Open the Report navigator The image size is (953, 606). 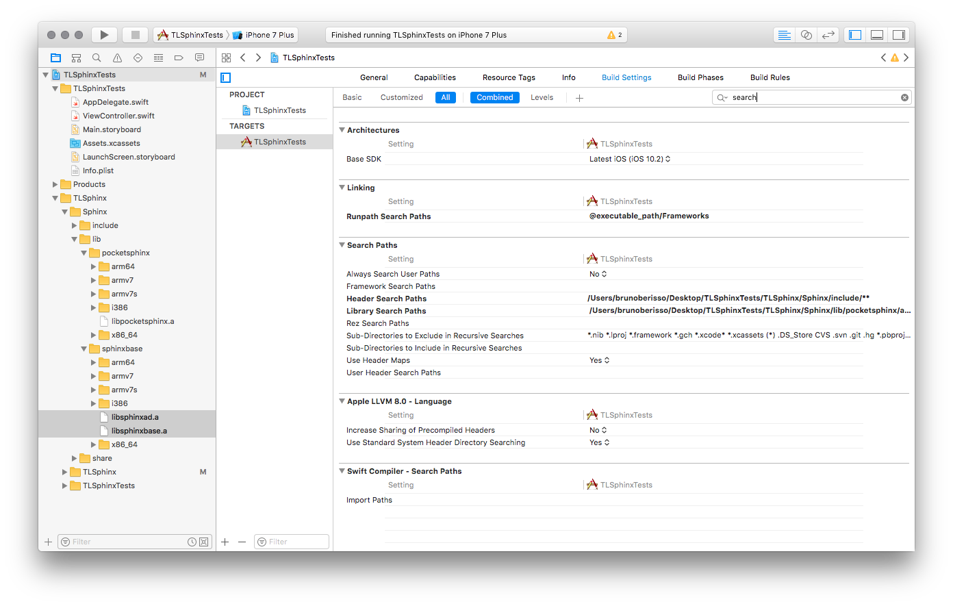199,58
